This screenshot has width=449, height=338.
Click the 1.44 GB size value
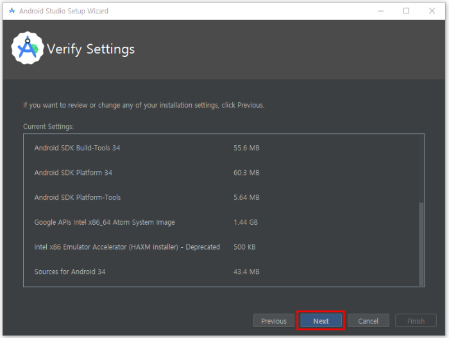246,222
